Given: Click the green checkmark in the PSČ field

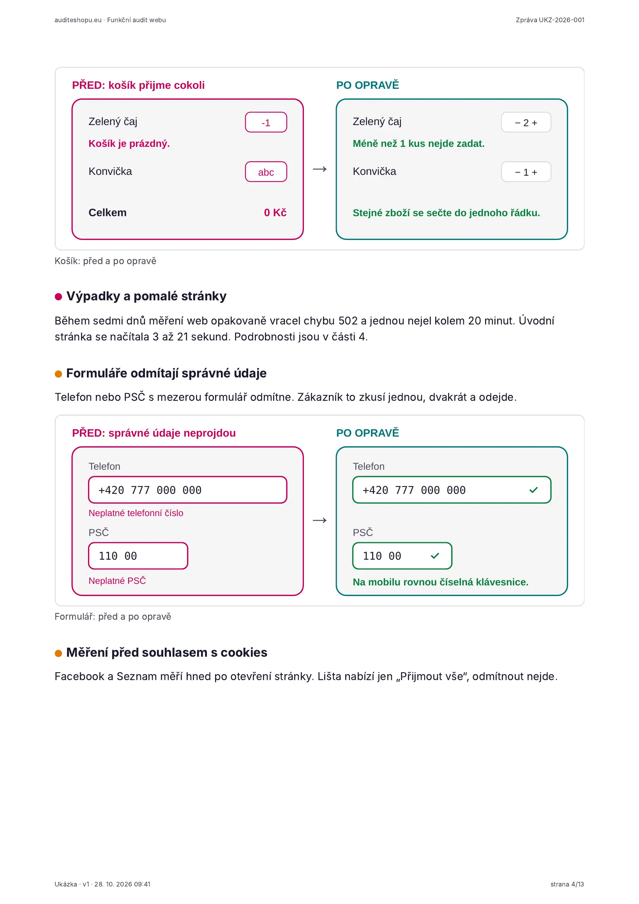Looking at the screenshot, I should 434,555.
